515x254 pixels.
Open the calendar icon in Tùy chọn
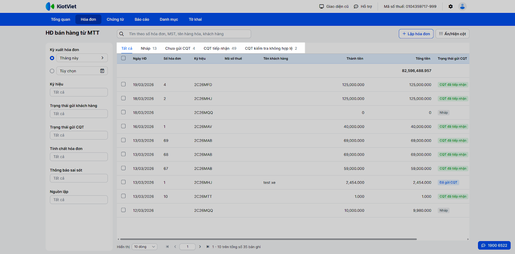coord(102,71)
